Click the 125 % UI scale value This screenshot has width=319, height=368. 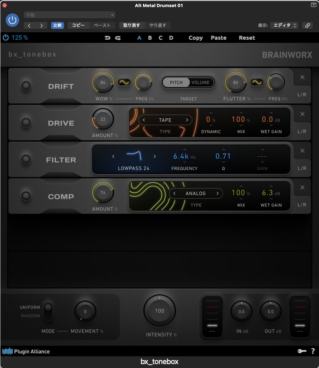pos(20,38)
